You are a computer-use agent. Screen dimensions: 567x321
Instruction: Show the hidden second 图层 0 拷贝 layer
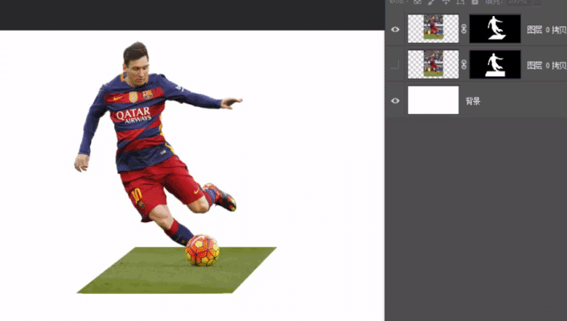pyautogui.click(x=395, y=65)
